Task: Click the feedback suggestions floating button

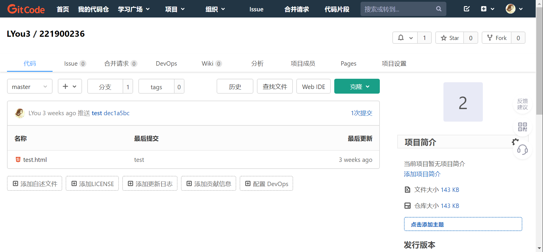Action: [x=522, y=104]
